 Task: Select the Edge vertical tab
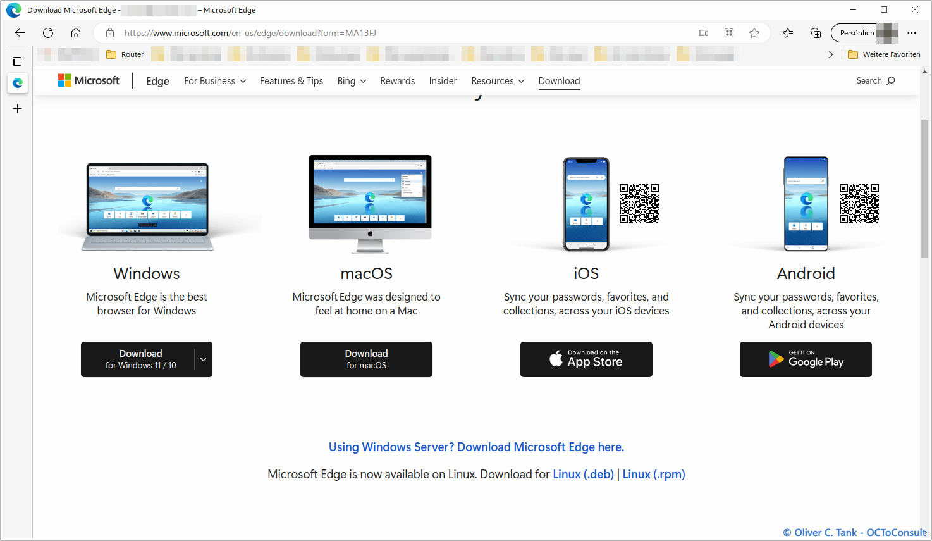(x=18, y=83)
